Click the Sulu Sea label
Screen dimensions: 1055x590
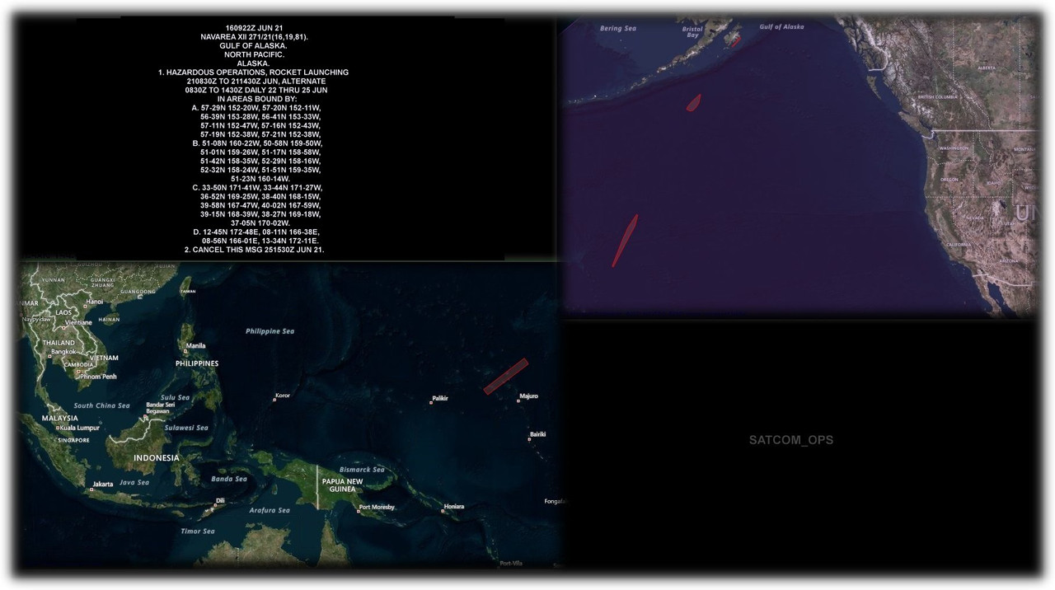pyautogui.click(x=175, y=397)
